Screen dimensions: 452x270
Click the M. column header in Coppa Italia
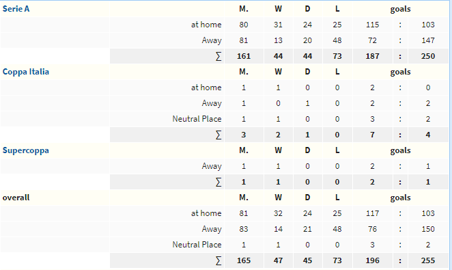pyautogui.click(x=244, y=72)
